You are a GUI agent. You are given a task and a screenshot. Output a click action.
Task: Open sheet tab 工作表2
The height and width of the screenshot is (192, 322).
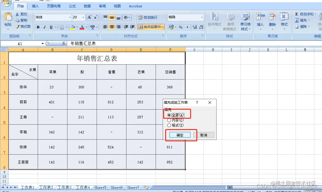click(46, 187)
